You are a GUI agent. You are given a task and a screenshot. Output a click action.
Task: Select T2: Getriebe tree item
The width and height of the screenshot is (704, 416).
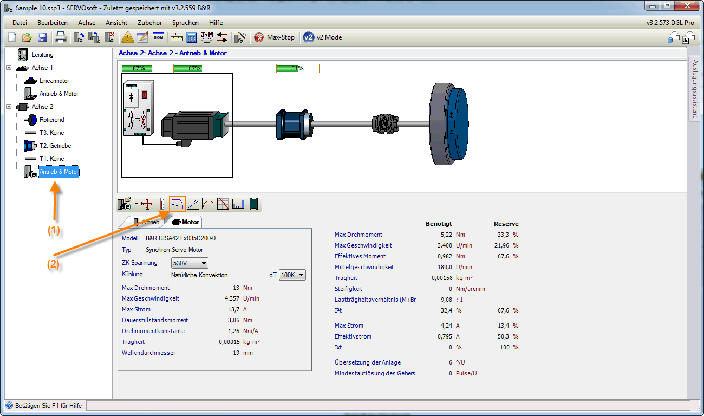pyautogui.click(x=55, y=146)
